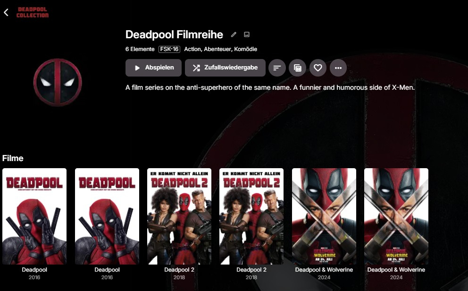Select the 'Deadpool Filmreihe' heading
This screenshot has height=291, width=468.
point(174,34)
